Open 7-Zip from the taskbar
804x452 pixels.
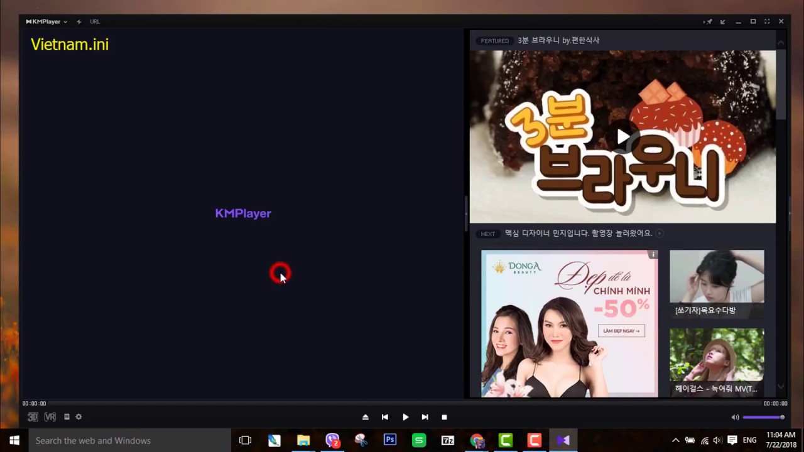(448, 440)
